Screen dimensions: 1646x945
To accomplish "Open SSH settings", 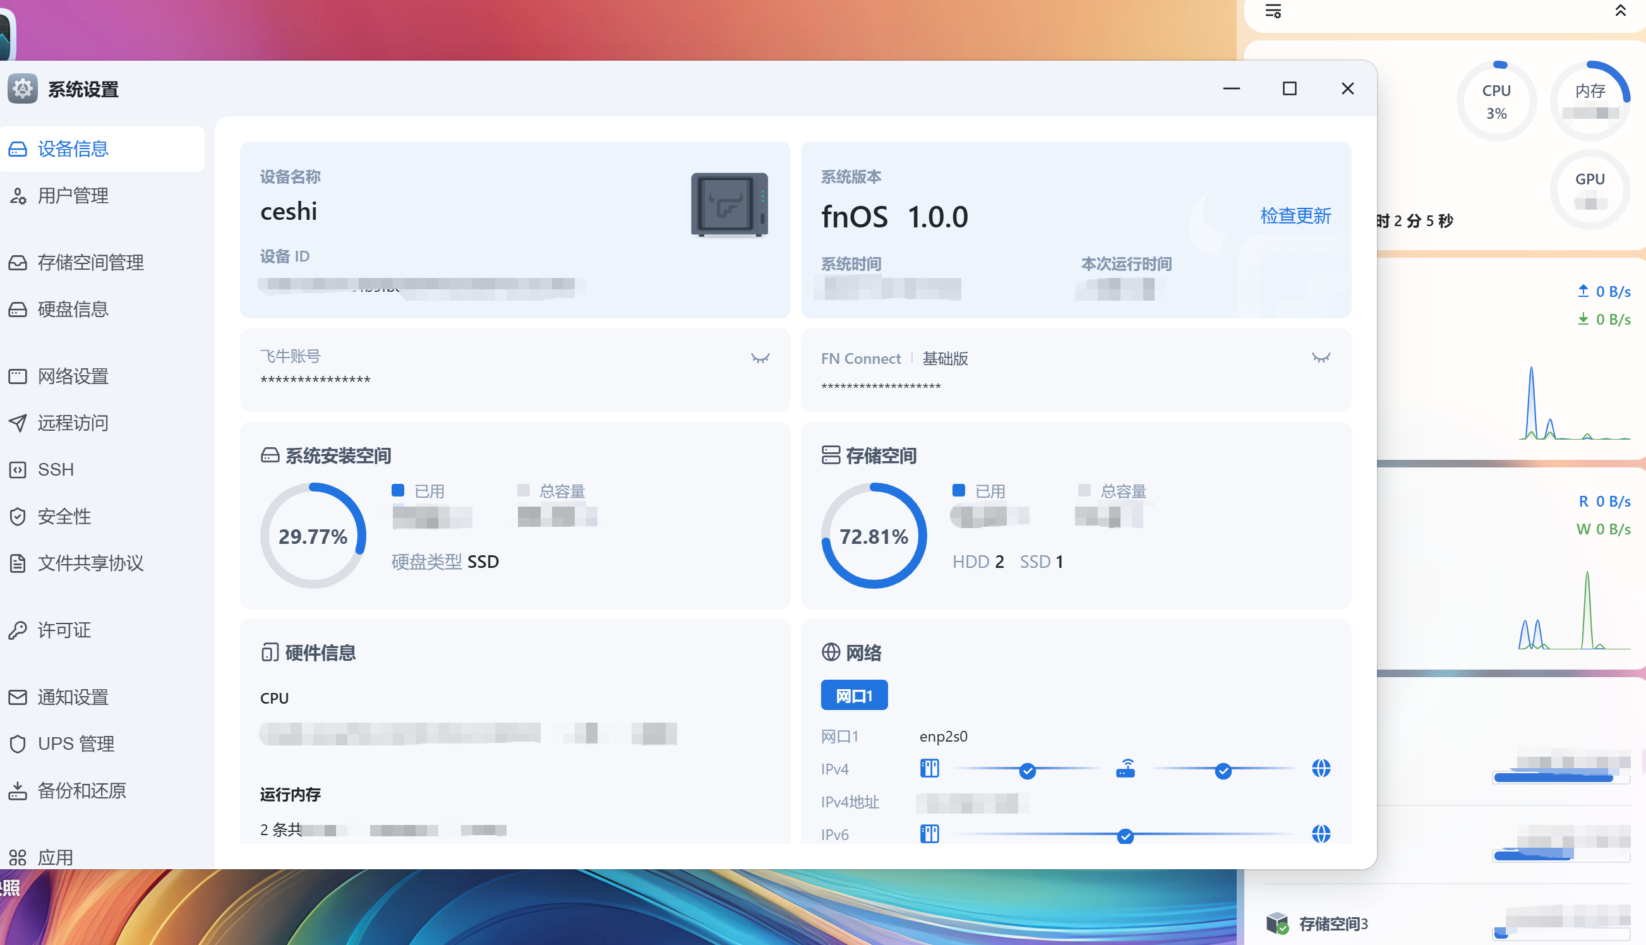I will click(x=55, y=469).
